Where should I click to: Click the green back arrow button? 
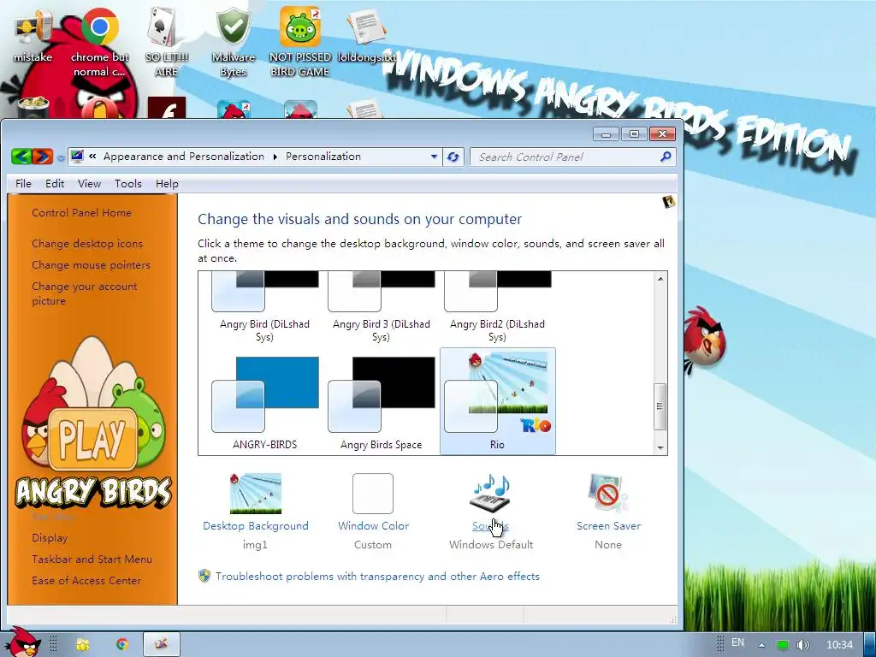click(21, 157)
